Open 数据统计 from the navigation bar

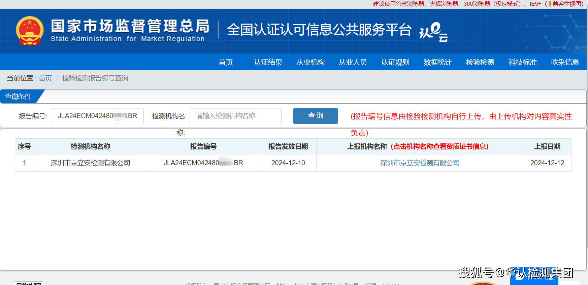pos(438,62)
